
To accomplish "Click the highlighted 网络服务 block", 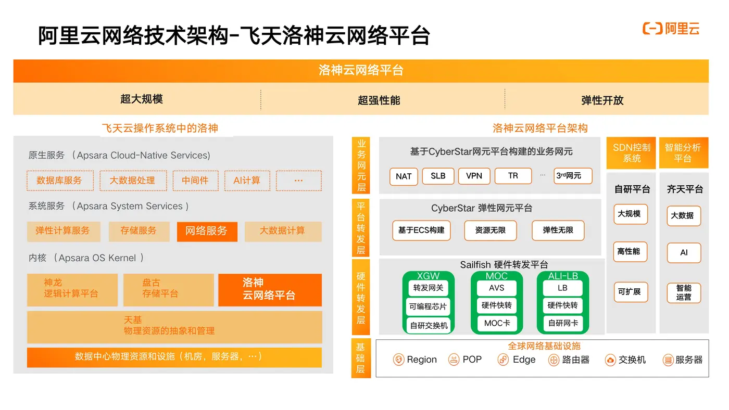I will pos(207,232).
